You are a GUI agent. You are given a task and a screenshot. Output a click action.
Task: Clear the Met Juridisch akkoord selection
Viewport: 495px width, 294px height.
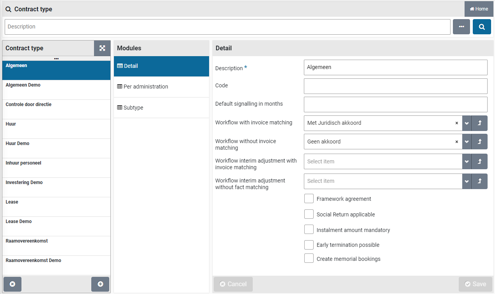click(456, 123)
